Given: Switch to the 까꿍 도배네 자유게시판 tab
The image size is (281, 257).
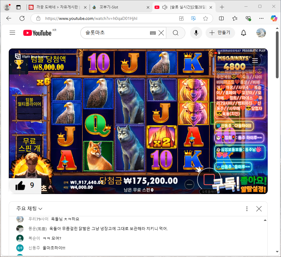Looking at the screenshot, I should tap(57, 7).
